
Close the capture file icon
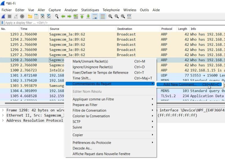tap(43, 16)
